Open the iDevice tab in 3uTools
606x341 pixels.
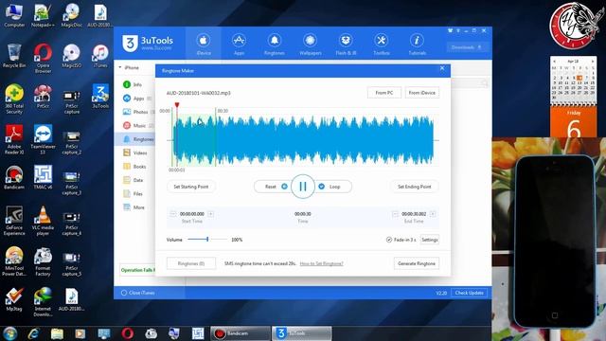[x=204, y=45]
